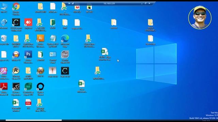Open the black CLO project file beside garment thumbnail
The width and height of the screenshot is (218, 122).
(x=65, y=70)
